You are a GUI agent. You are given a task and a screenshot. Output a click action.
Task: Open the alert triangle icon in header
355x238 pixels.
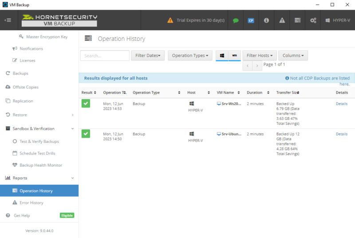coord(282,20)
